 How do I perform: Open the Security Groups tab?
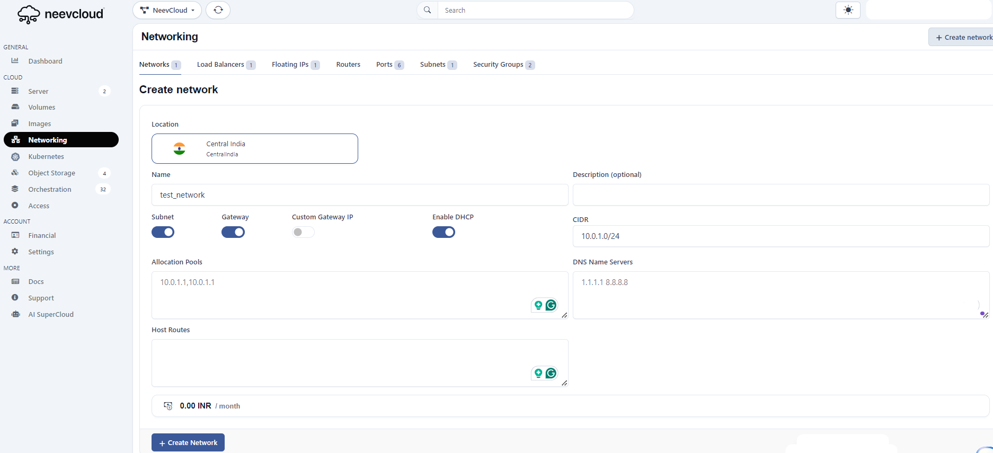[498, 65]
